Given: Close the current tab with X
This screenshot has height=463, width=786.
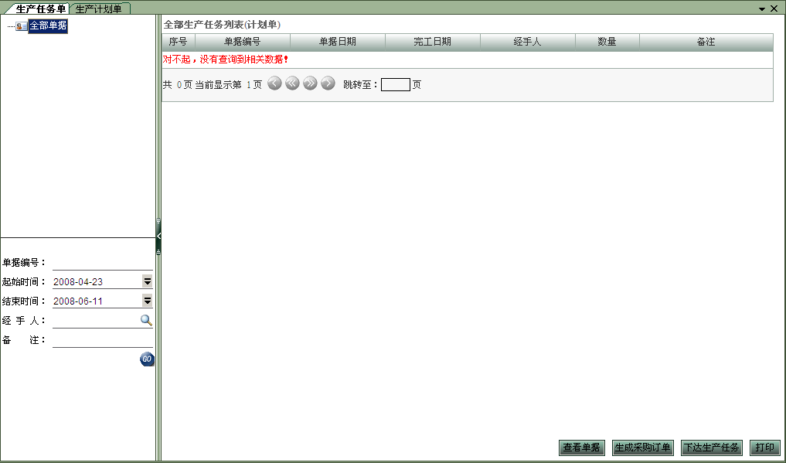Looking at the screenshot, I should pyautogui.click(x=774, y=8).
